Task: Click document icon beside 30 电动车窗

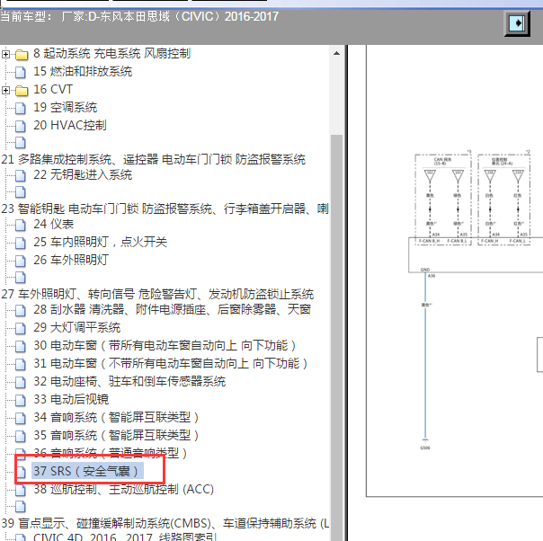Action: coord(21,347)
